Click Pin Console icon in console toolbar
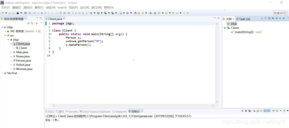This screenshot has height=128, width=289. pos(273,111)
